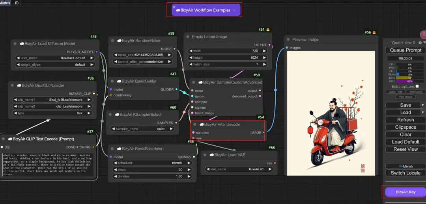Open the sampler_name euler dropdown
The image size is (426, 204).
click(x=143, y=129)
